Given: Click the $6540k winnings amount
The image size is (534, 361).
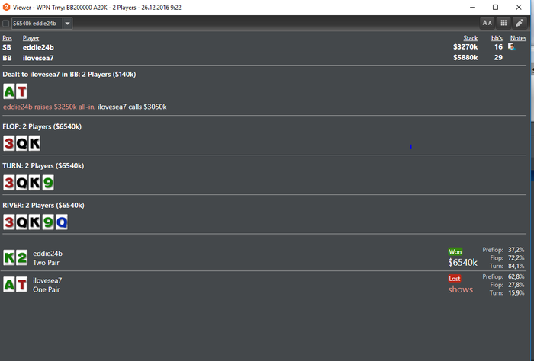Looking at the screenshot, I should pyautogui.click(x=462, y=263).
